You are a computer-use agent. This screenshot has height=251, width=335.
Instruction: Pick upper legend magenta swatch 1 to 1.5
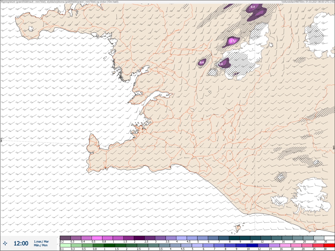118,238
